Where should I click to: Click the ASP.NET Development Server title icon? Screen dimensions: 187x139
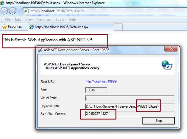tap(39, 50)
